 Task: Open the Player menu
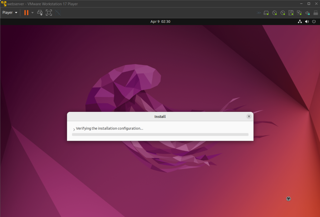(x=10, y=13)
